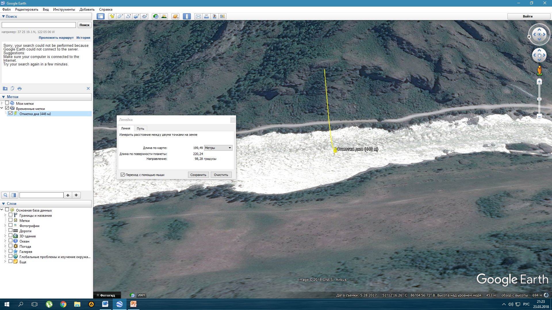
Task: Toggle Мои метки checkbox
Action: pyautogui.click(x=7, y=103)
